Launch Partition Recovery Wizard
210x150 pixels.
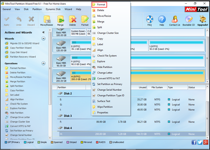pos(20,57)
